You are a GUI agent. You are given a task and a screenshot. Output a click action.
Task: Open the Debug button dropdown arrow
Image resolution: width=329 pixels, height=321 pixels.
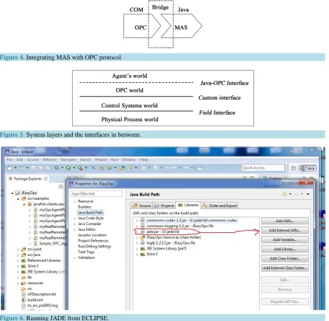click(62, 168)
